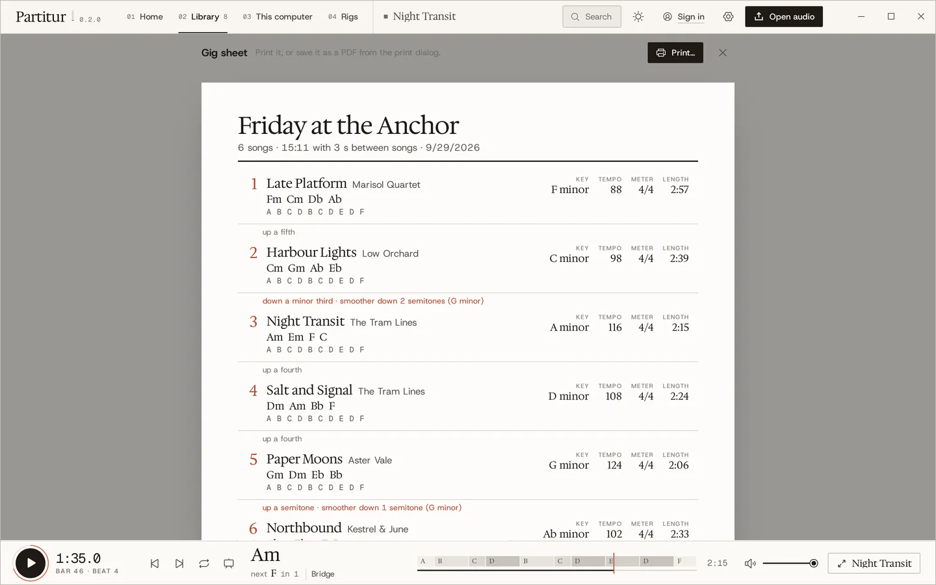Click the Paper Moons song title
The image size is (936, 585).
[304, 459]
